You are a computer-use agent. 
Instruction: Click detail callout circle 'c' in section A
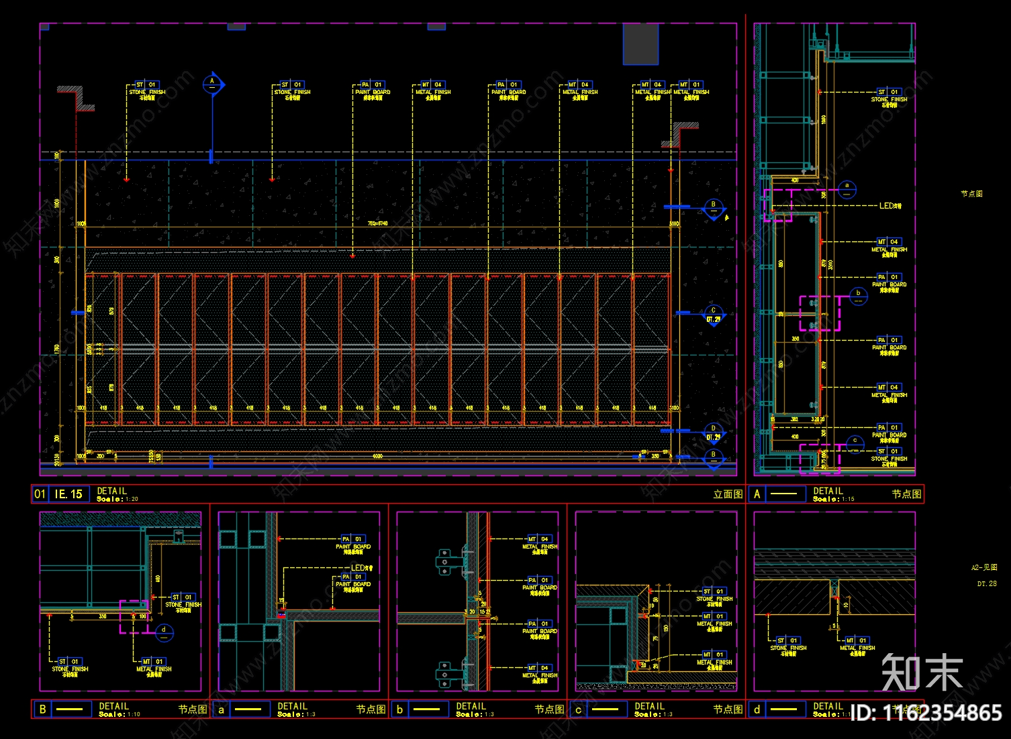point(855,444)
